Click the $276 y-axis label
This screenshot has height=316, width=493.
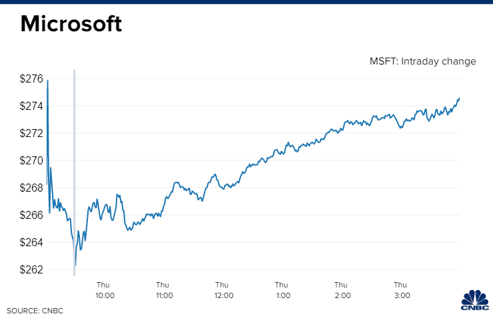pos(31,79)
